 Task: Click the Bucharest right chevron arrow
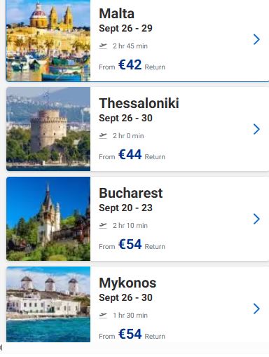(x=256, y=219)
